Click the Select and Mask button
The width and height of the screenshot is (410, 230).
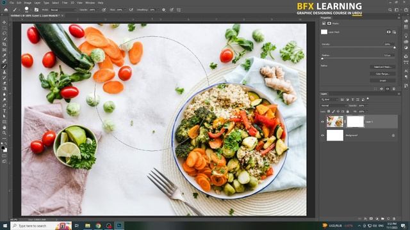pyautogui.click(x=382, y=67)
